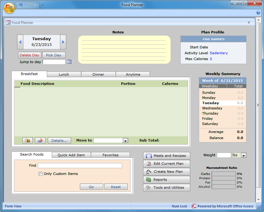Select Friday in Weekly Summary
Image resolution: width=264 pixels, height=212 pixels.
(223, 119)
